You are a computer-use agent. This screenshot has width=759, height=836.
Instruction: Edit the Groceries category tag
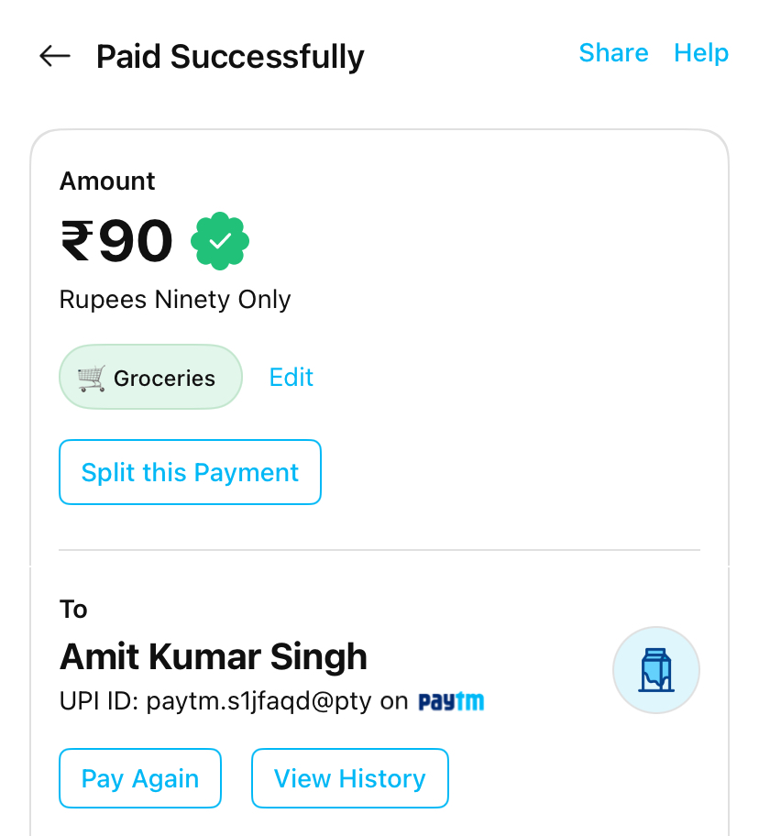(x=291, y=378)
